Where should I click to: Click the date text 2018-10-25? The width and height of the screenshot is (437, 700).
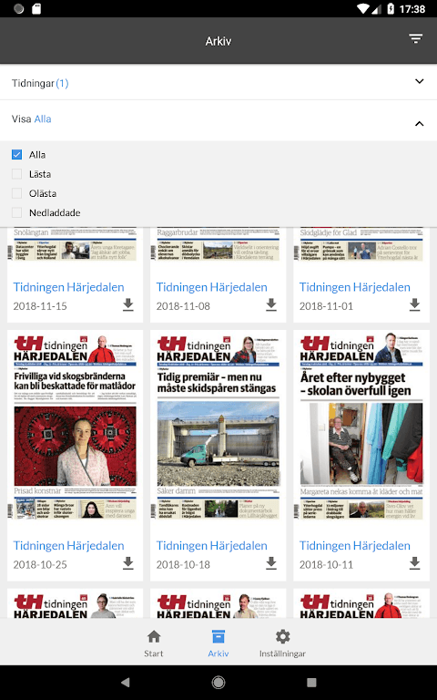coord(40,565)
